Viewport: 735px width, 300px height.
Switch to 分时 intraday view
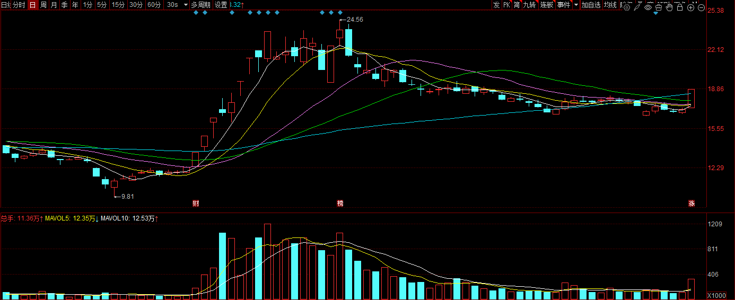click(19, 5)
